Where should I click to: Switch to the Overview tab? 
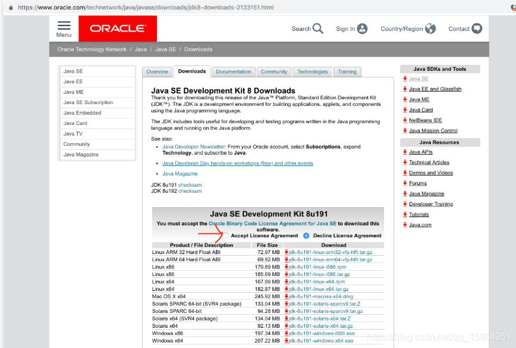point(157,71)
